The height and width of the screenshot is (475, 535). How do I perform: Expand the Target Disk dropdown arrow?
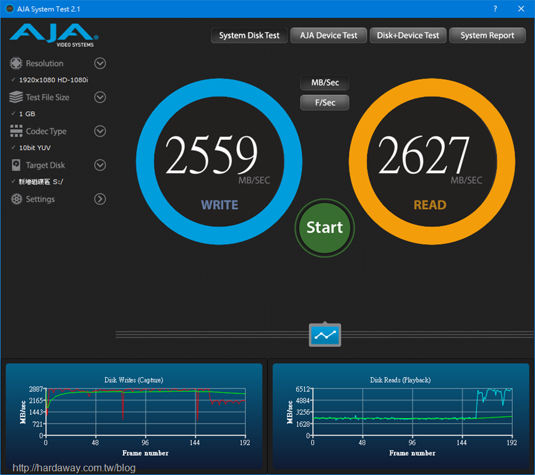tap(100, 165)
